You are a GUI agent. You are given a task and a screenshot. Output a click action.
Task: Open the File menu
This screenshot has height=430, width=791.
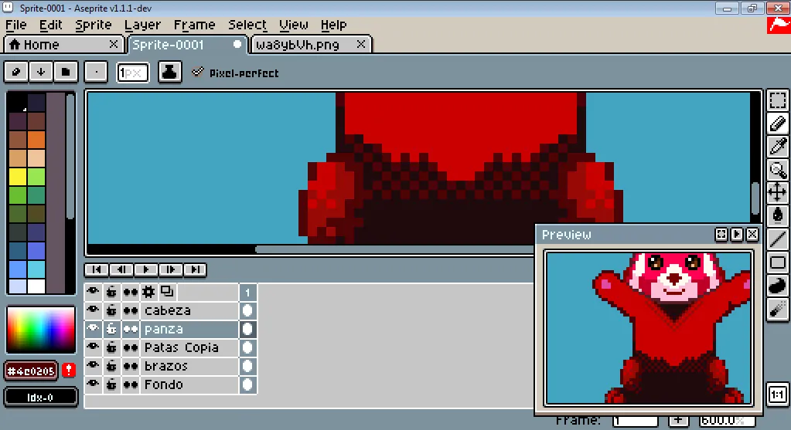15,25
